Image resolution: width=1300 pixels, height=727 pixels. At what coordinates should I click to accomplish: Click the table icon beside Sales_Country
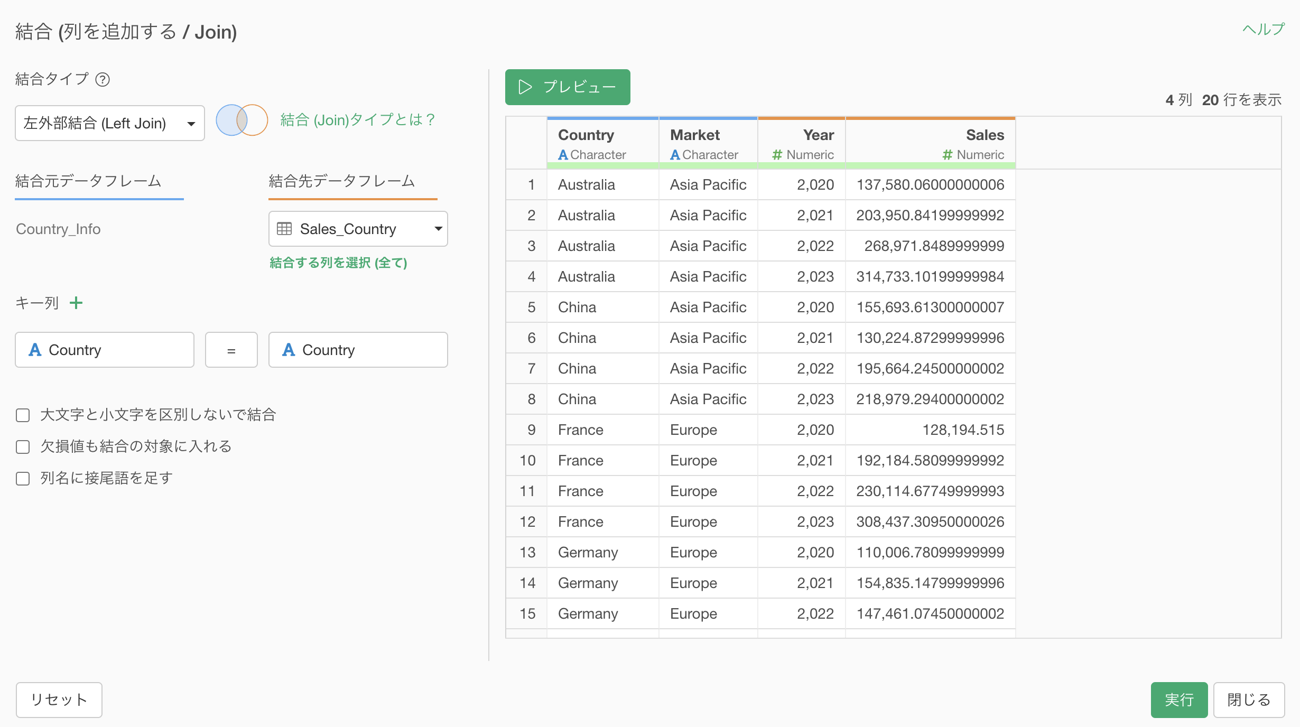point(284,229)
